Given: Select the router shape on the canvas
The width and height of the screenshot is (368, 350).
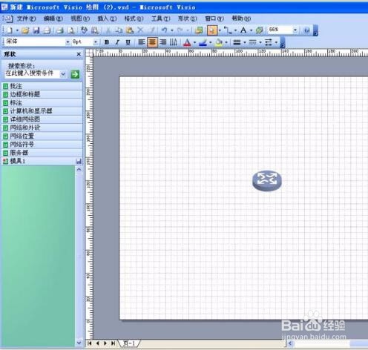Looking at the screenshot, I should 267,181.
